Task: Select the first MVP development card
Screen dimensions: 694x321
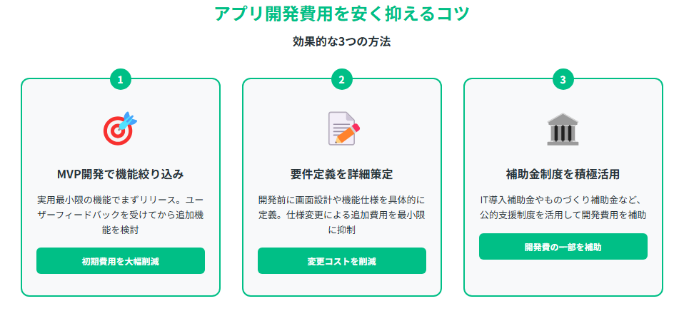Action: [121, 188]
